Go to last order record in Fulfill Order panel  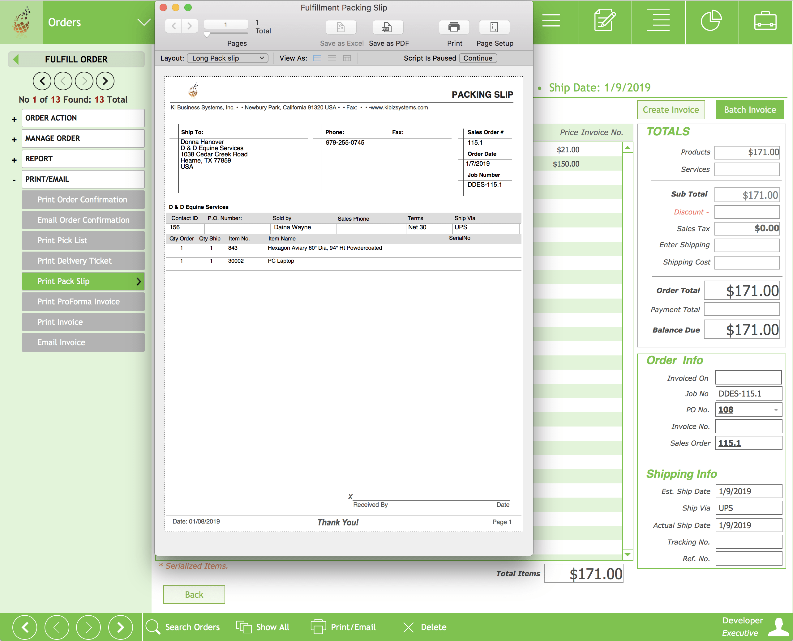pyautogui.click(x=105, y=81)
